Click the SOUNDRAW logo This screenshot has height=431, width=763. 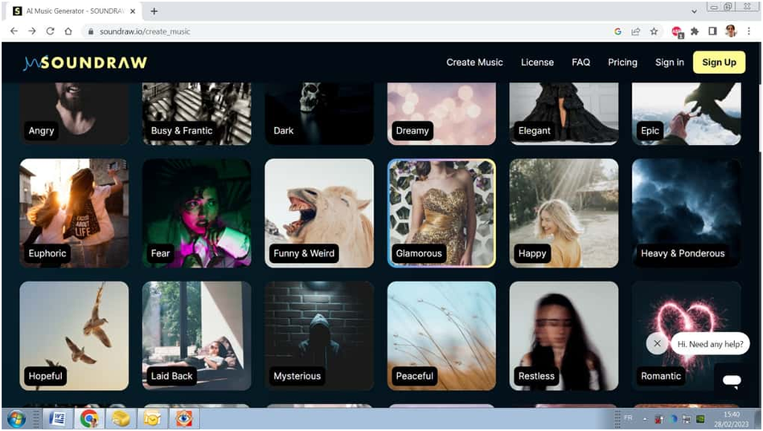tap(85, 63)
